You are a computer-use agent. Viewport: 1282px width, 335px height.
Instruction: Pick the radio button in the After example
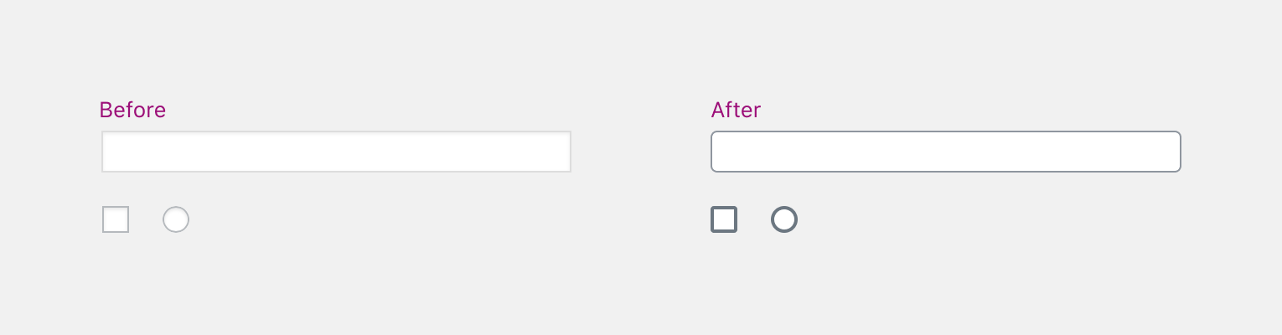point(784,219)
